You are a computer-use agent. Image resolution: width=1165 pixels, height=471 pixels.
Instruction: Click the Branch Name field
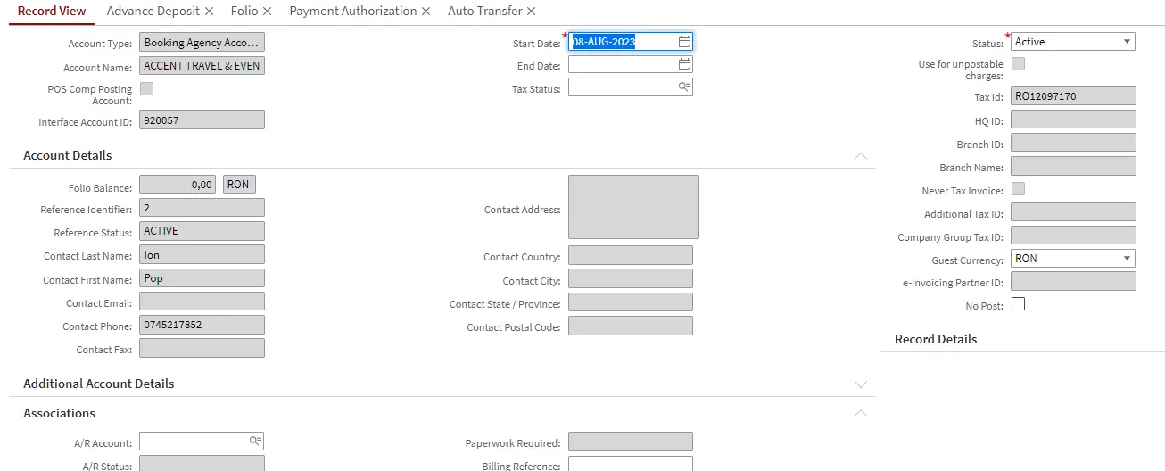1074,166
